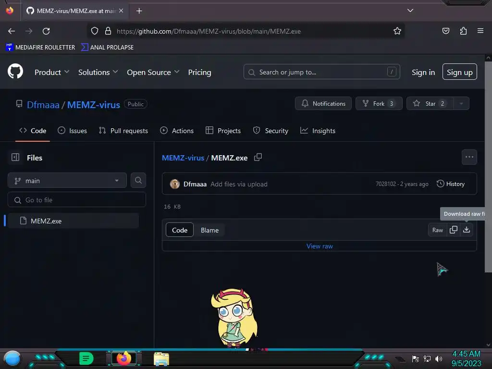Click the padlock site info icon
Screen dimensions: 492x369
tap(108, 31)
